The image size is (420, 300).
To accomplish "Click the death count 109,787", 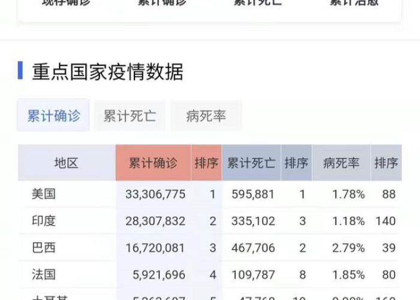I will (x=253, y=275).
